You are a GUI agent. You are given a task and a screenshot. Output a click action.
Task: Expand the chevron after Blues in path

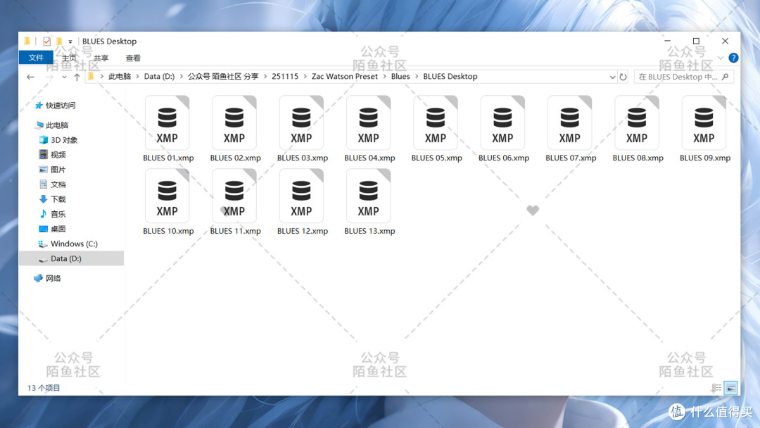coord(417,77)
